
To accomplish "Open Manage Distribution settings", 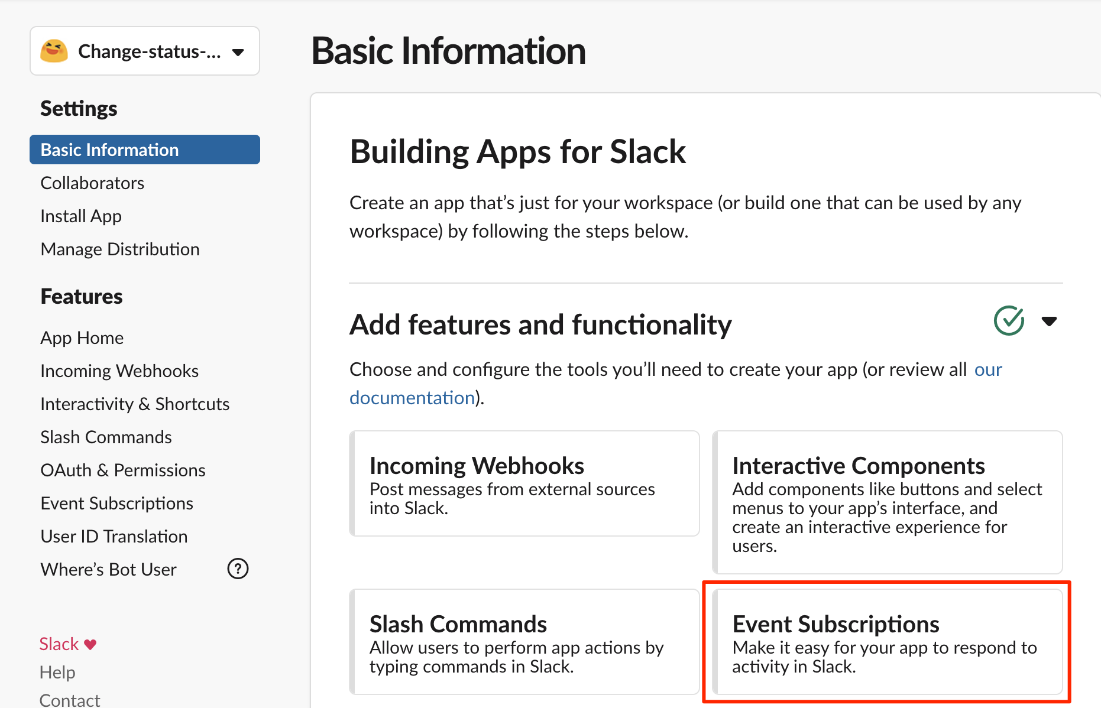I will click(x=120, y=249).
